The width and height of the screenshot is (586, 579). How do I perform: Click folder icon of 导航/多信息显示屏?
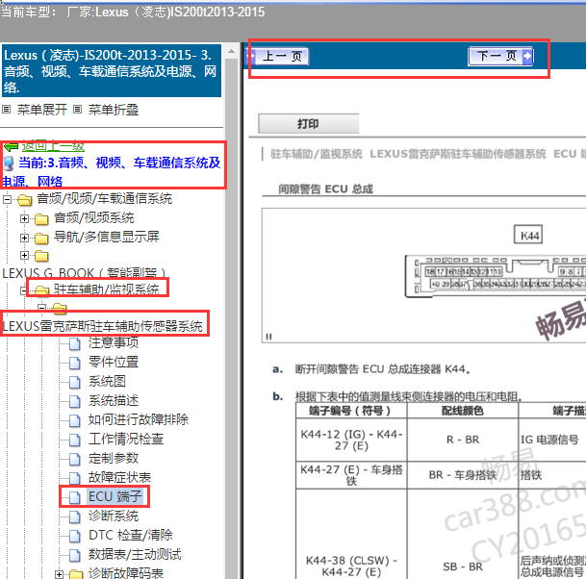41,238
